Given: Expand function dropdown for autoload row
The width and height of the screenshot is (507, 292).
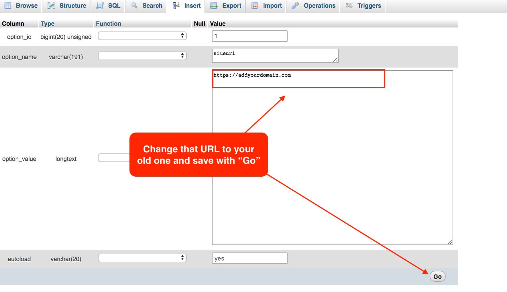Looking at the screenshot, I should coord(142,258).
